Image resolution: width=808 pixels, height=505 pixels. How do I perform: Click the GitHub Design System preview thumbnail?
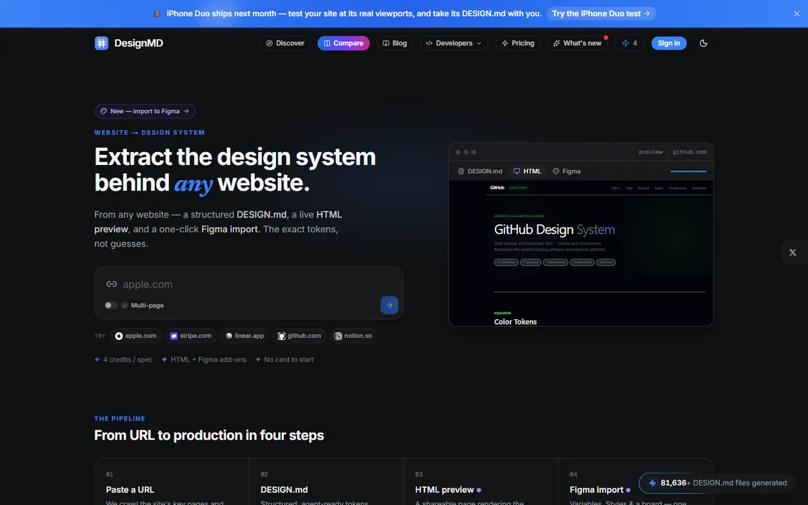click(x=581, y=253)
